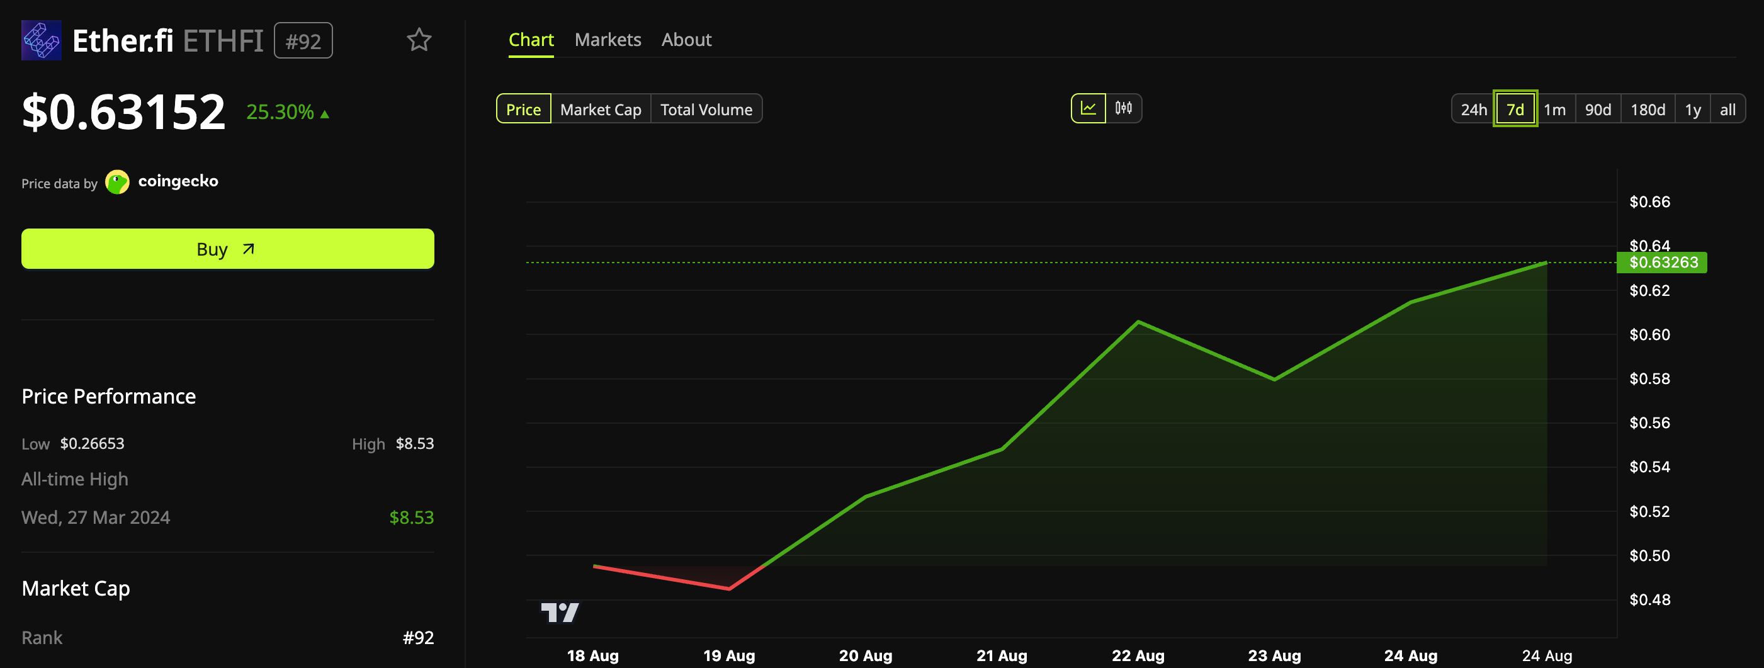Set chart range to 24h
This screenshot has height=668, width=1764.
click(1473, 109)
